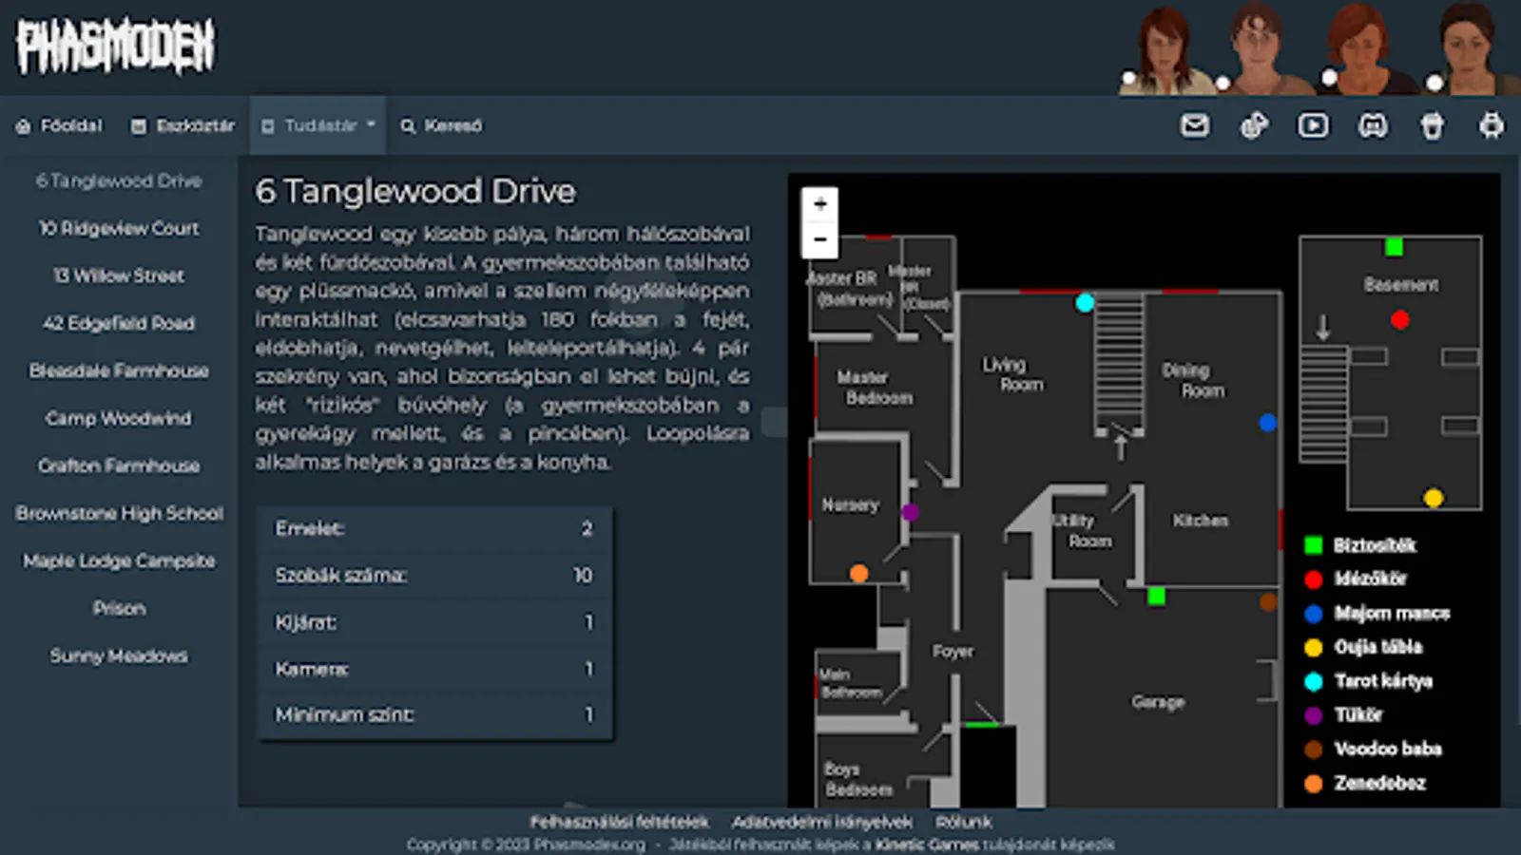Viewport: 1521px width, 855px height.
Task: Click the Kamera row in stats table
Action: click(434, 668)
